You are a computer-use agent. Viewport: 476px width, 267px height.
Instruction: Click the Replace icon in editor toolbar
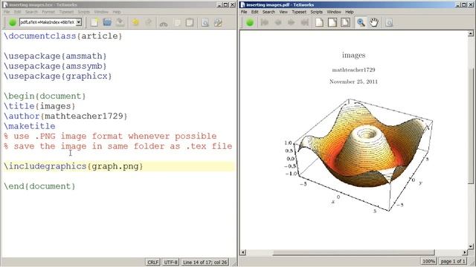[x=218, y=22]
